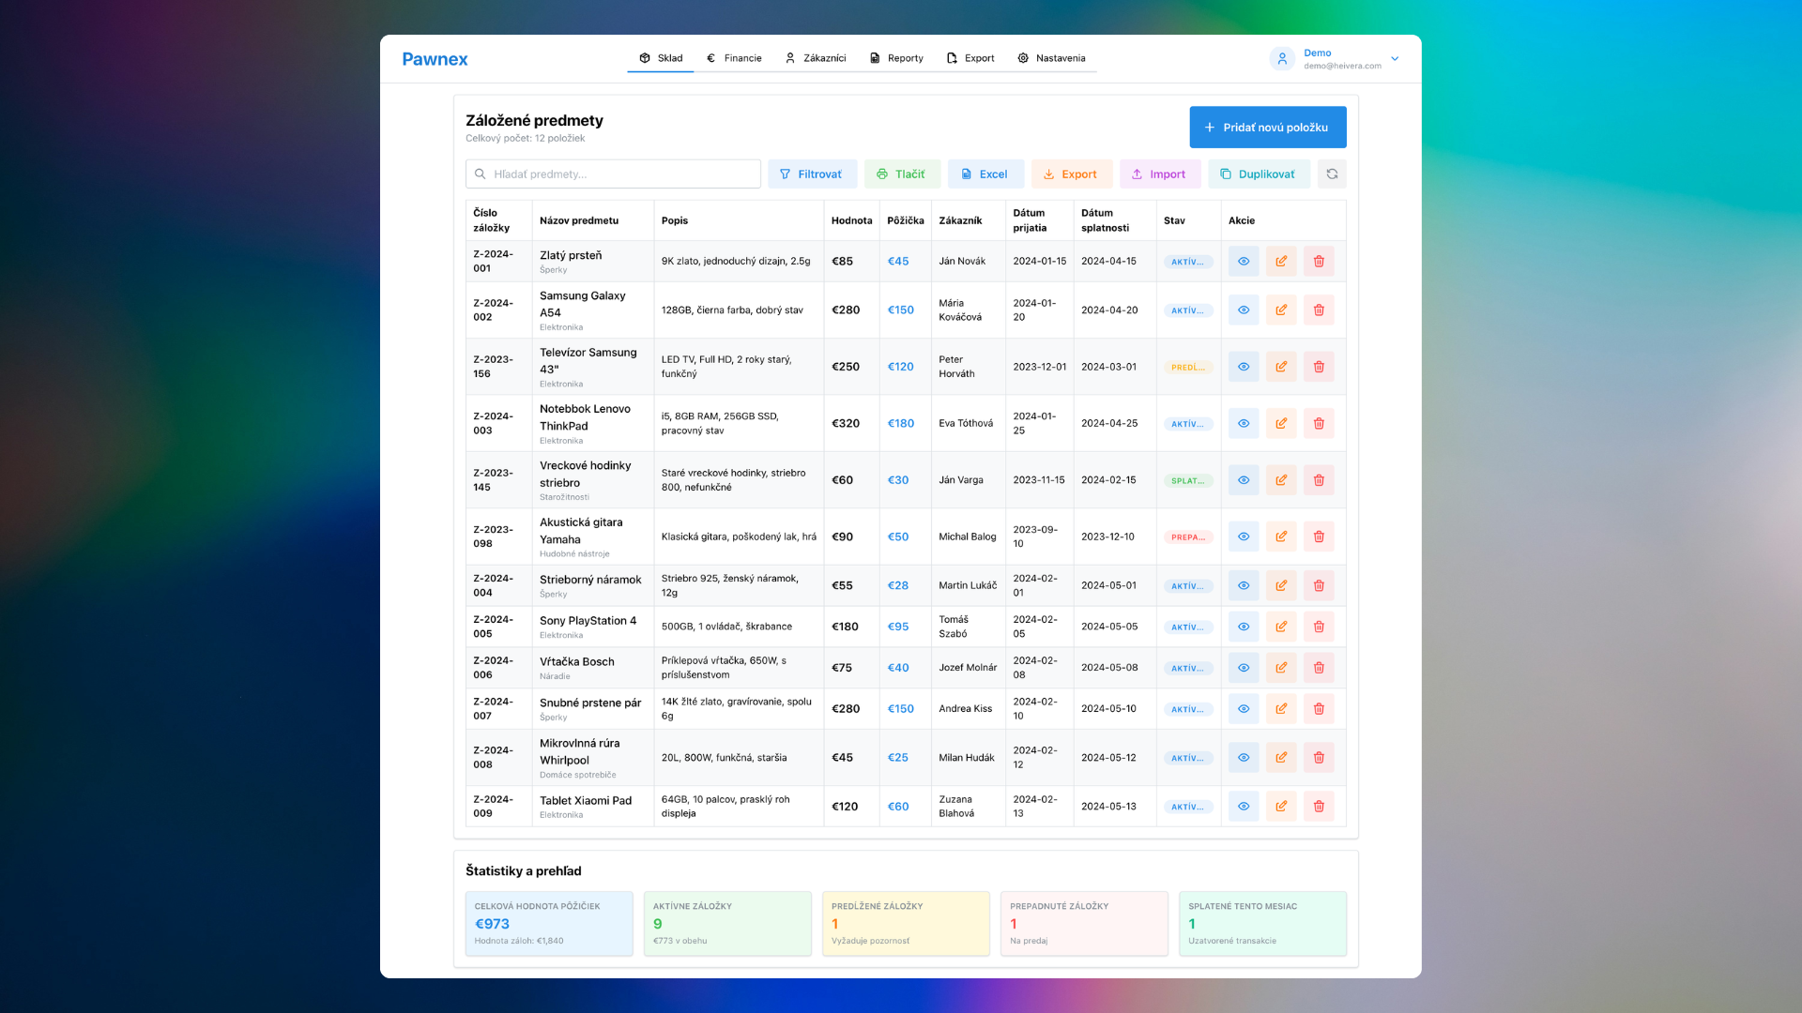The image size is (1802, 1013).
Task: Open the Filtrovať filter options
Action: [812, 174]
